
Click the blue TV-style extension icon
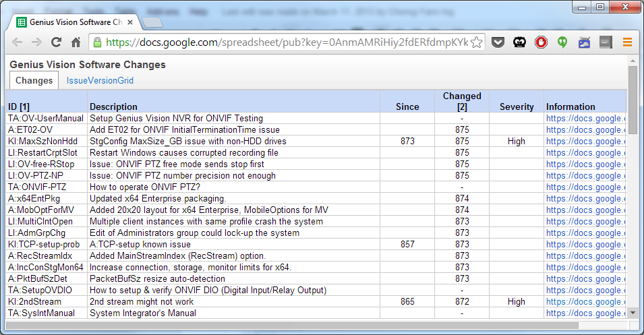click(x=584, y=42)
